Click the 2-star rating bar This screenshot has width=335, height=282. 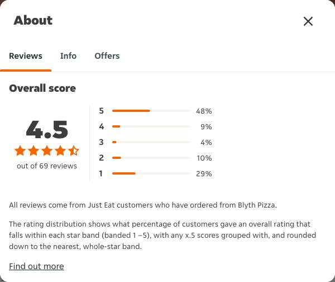pyautogui.click(x=151, y=158)
